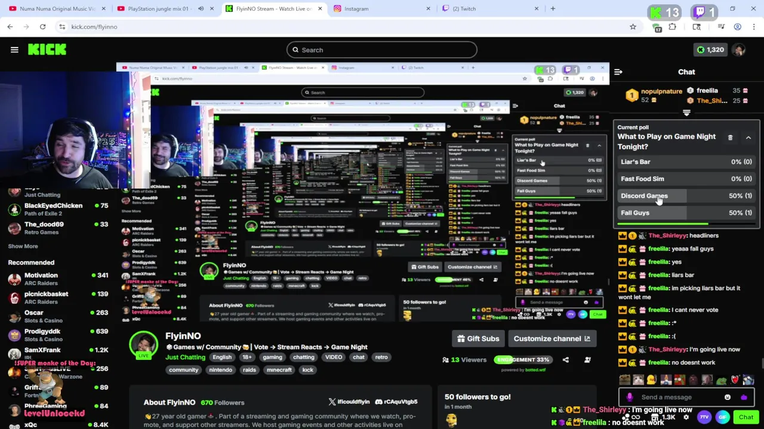Image resolution: width=764 pixels, height=429 pixels.
Task: Open the GIF picker button
Action: 722,418
